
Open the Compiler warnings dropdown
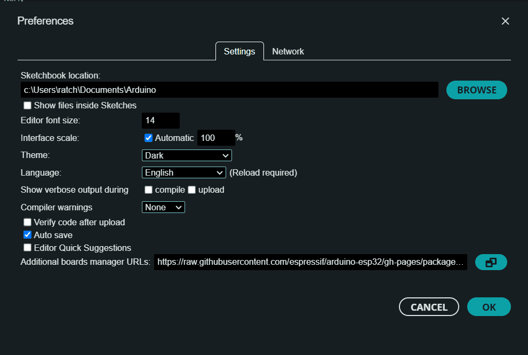163,207
